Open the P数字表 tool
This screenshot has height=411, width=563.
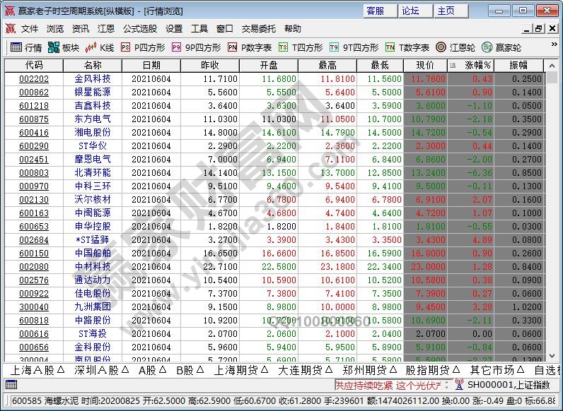tap(250, 47)
